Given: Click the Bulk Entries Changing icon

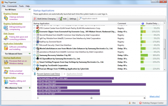Looking at the screenshot, I should (x=35, y=19).
